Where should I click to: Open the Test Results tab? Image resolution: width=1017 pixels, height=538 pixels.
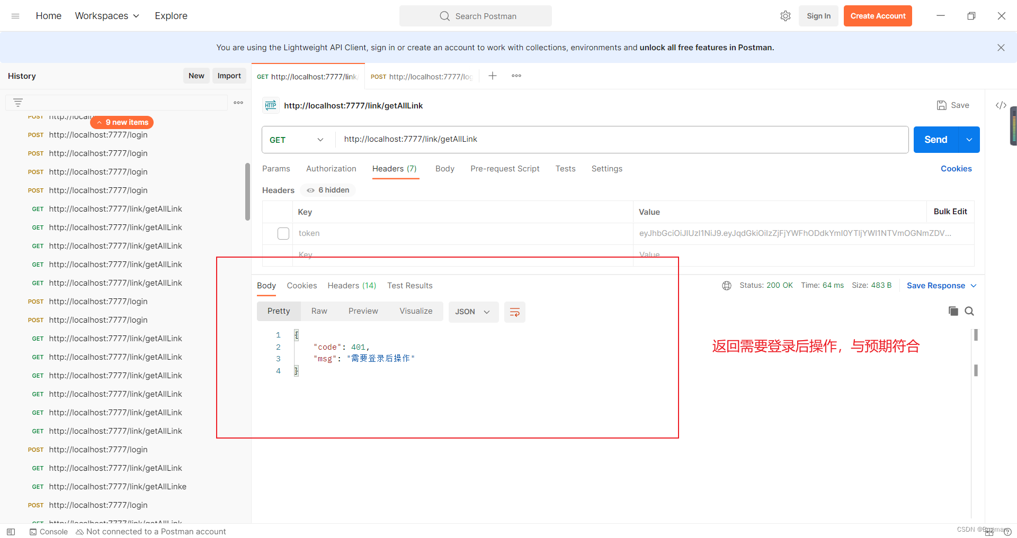pos(410,286)
